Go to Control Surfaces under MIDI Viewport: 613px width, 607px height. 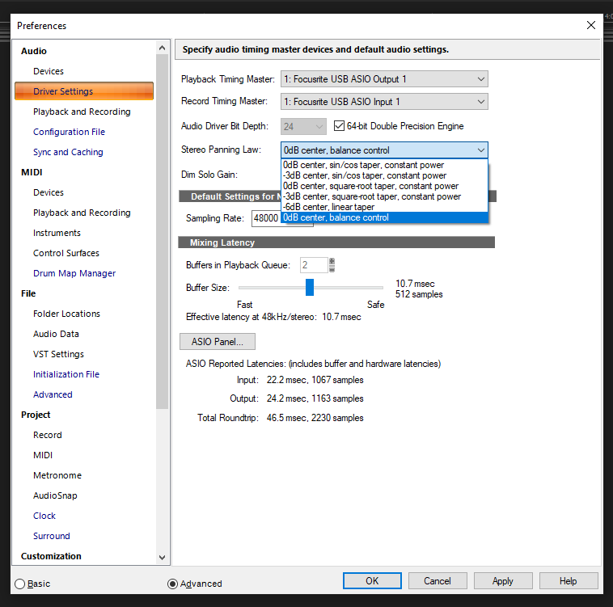click(66, 253)
